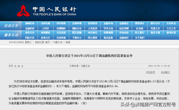Click the 信息公开 category header
Image resolution: width=179 pixels, height=110 pixels.
click(x=11, y=26)
